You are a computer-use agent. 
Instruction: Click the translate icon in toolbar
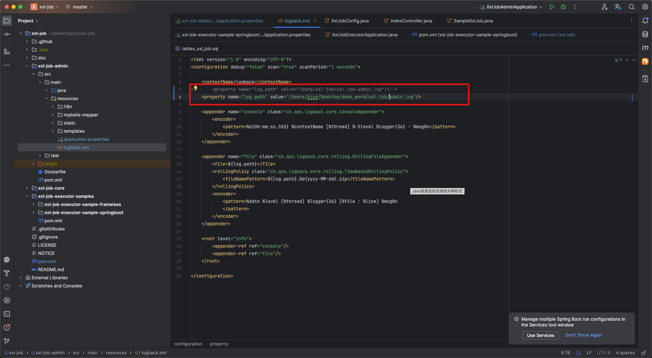(618, 7)
